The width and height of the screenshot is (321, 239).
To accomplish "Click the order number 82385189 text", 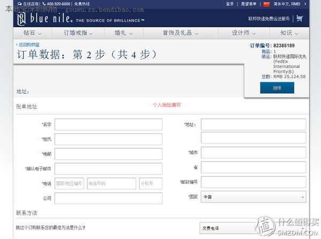I will (x=284, y=45).
